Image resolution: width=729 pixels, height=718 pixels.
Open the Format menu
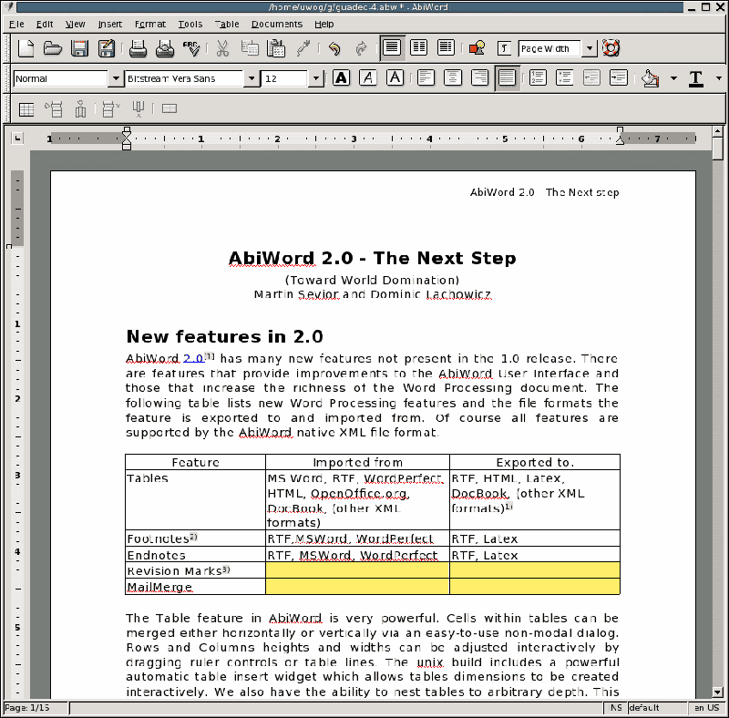pos(149,25)
